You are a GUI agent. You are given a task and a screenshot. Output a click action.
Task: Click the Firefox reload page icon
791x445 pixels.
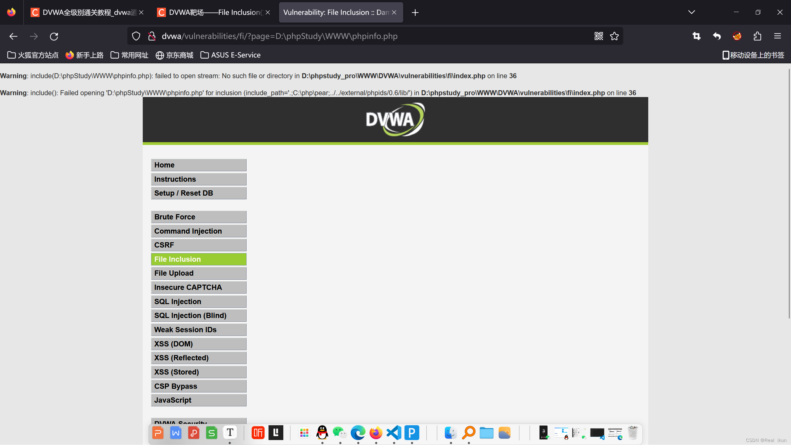54,36
